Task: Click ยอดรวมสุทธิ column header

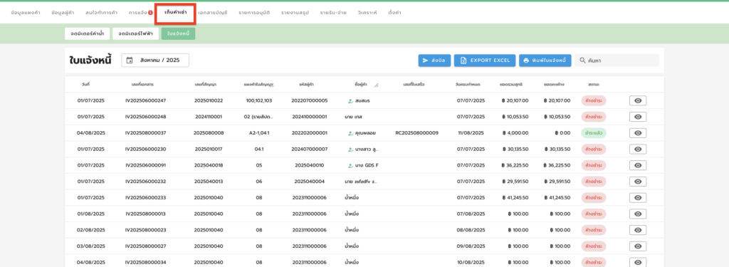Action: coord(511,85)
